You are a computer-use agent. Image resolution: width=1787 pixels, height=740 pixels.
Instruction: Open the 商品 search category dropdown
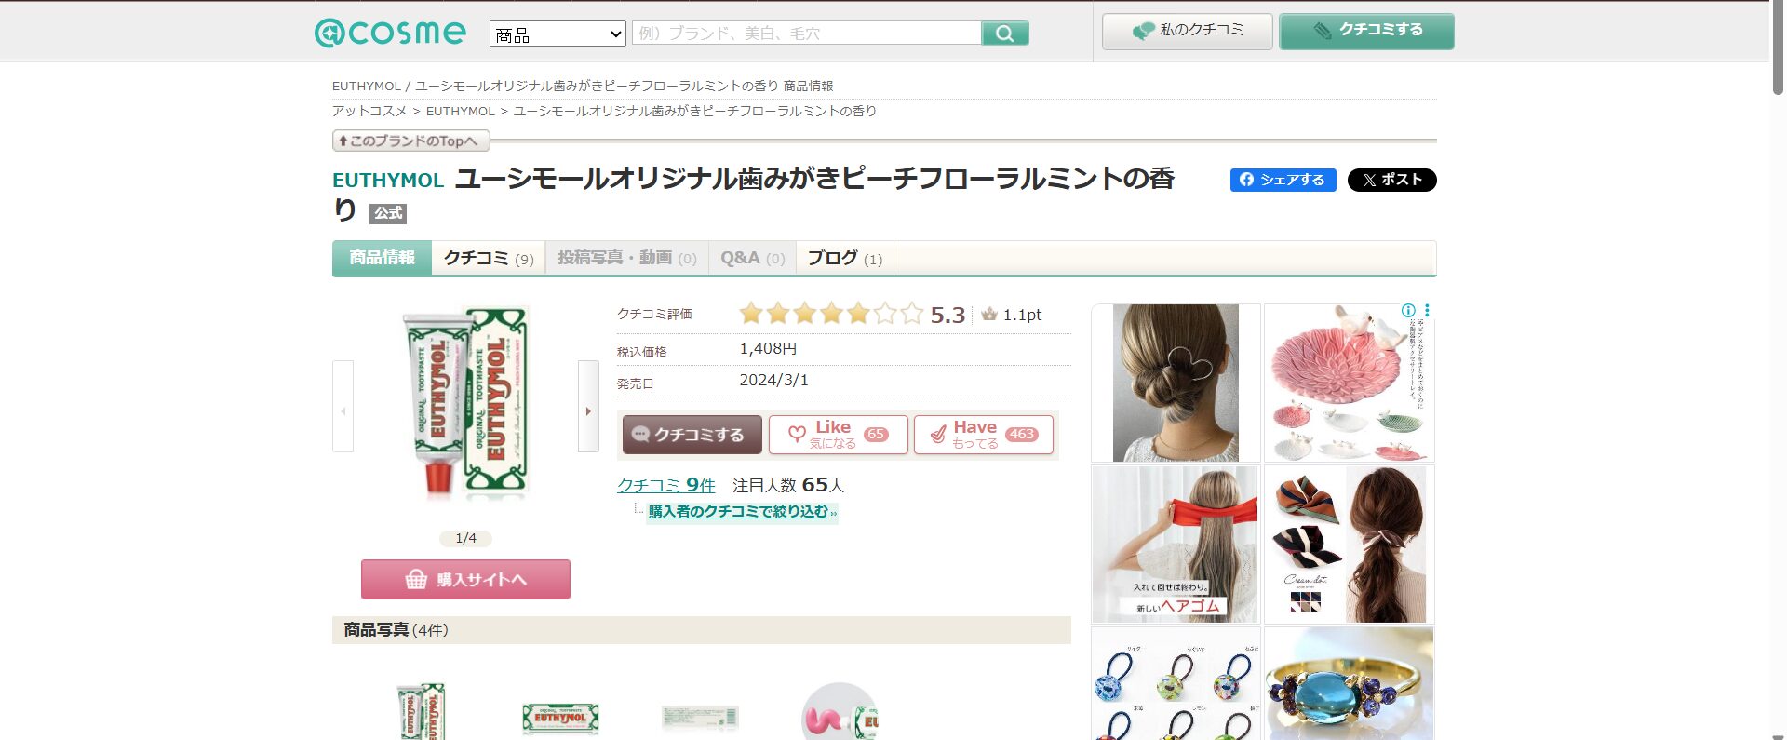coord(558,34)
